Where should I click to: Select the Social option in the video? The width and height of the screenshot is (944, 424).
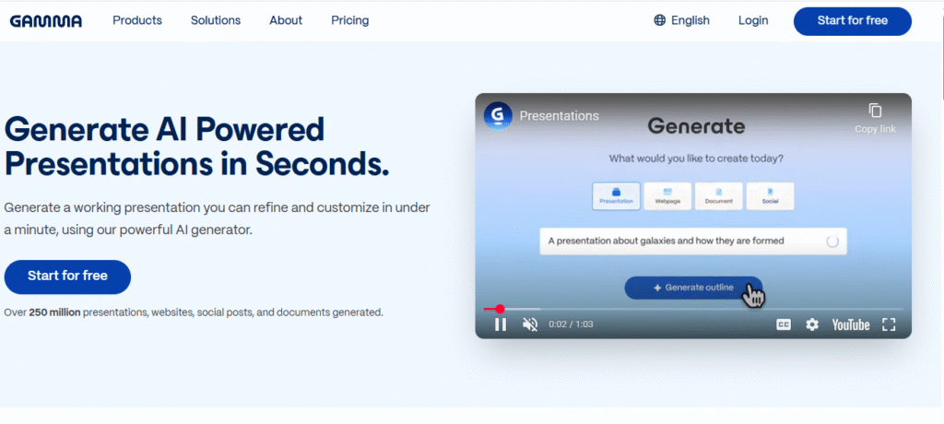pos(770,196)
